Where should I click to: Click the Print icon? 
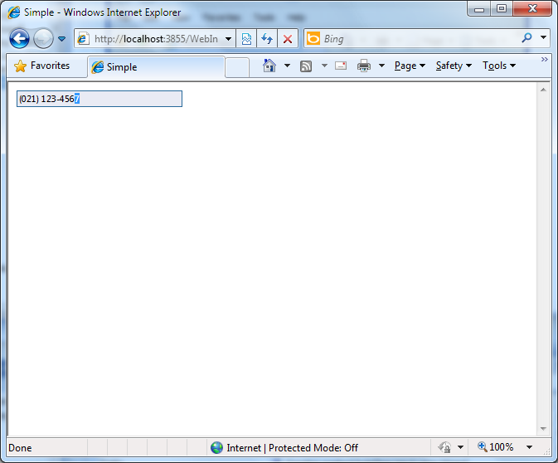click(364, 66)
